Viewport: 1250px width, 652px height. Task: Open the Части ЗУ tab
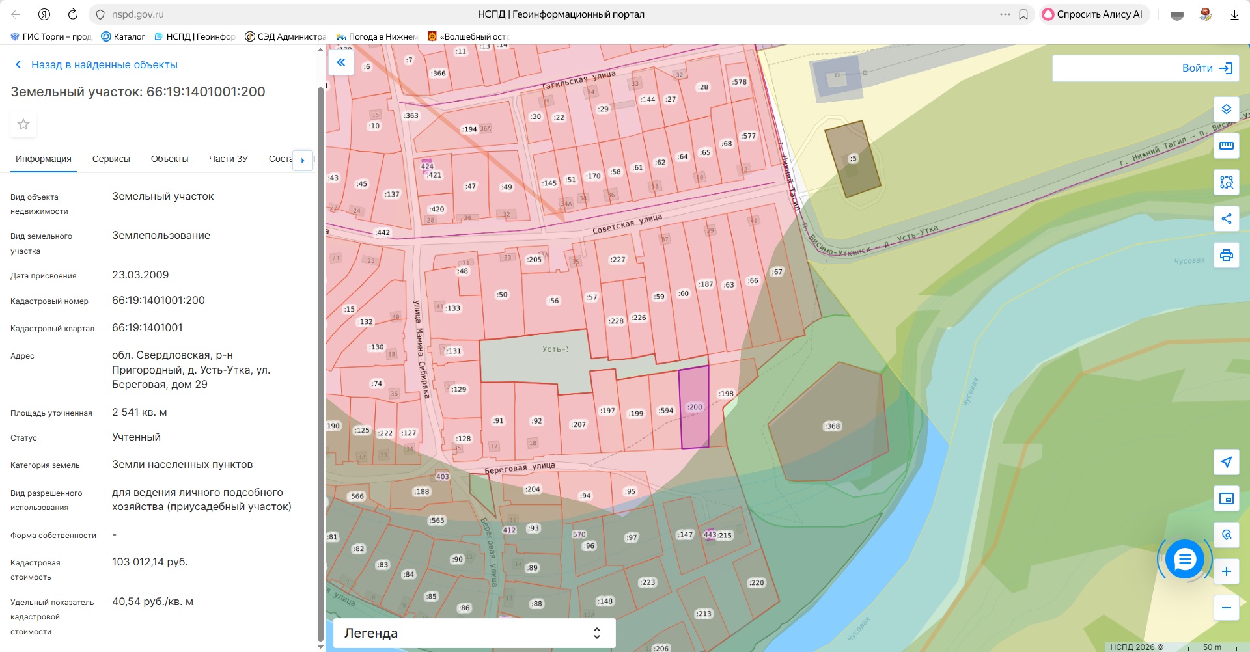pos(228,159)
